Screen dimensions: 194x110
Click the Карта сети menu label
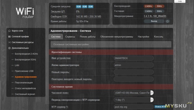pos(17,31)
